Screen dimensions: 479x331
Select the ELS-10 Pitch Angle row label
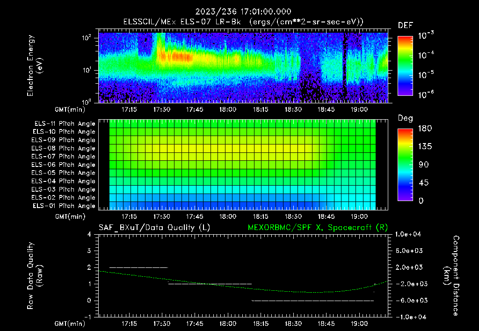(64, 132)
